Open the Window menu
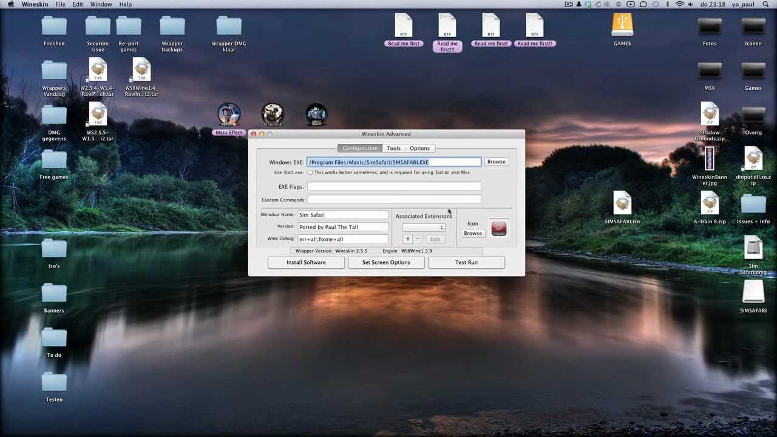The width and height of the screenshot is (777, 437). coord(101,4)
